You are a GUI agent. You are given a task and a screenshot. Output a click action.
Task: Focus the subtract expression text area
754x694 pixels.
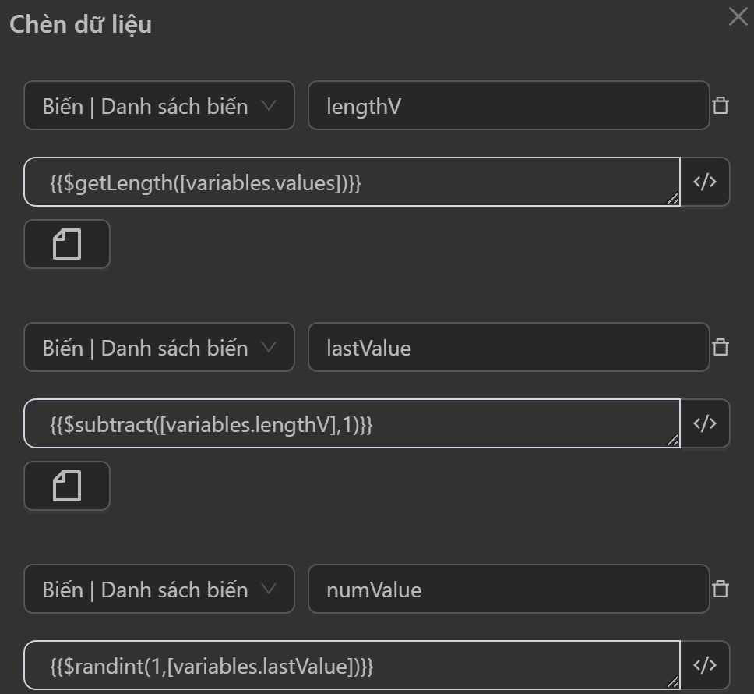click(x=351, y=424)
